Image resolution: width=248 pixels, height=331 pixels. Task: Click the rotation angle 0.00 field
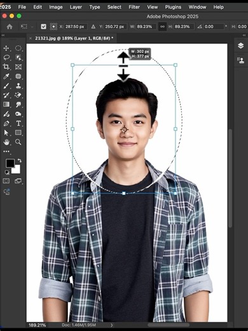tap(214, 27)
